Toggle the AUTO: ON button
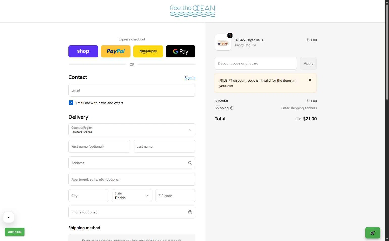This screenshot has height=241, width=389. pos(15,232)
